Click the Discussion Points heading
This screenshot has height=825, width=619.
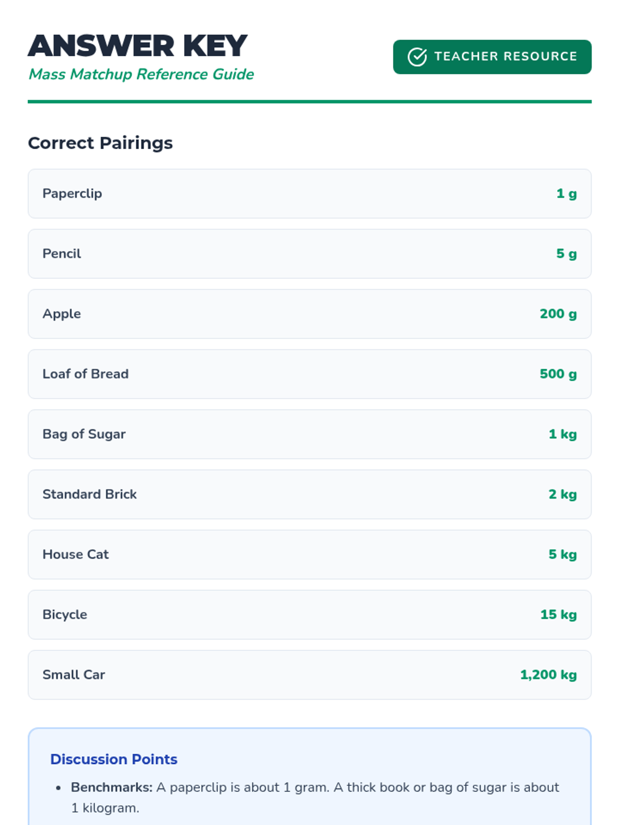(x=113, y=759)
